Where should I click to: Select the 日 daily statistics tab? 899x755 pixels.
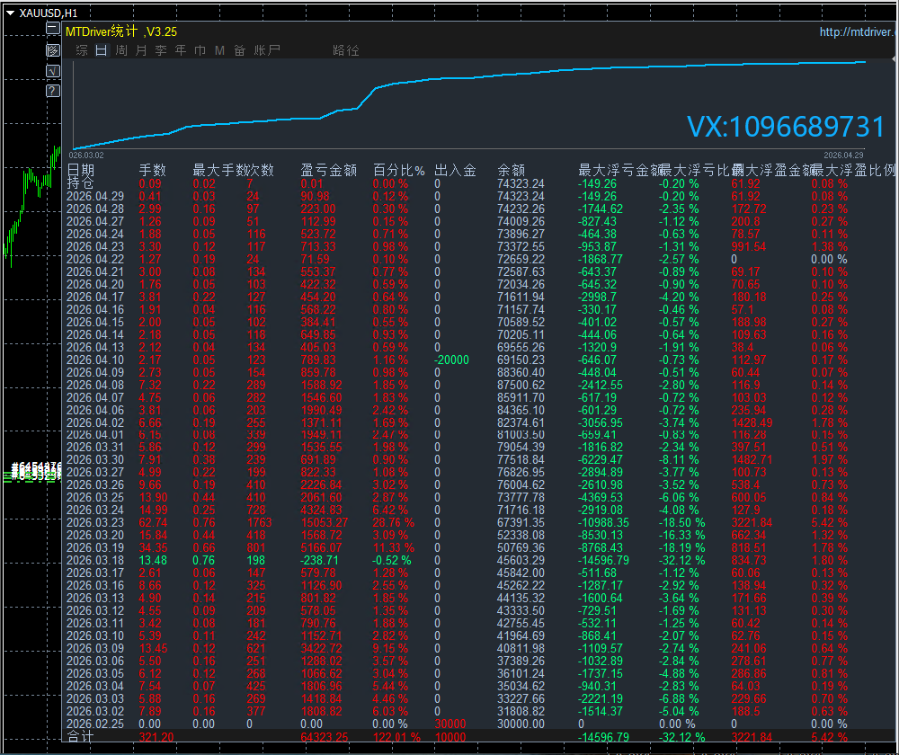point(101,50)
